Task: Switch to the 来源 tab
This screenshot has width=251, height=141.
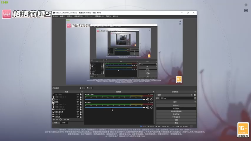Action: point(64,123)
